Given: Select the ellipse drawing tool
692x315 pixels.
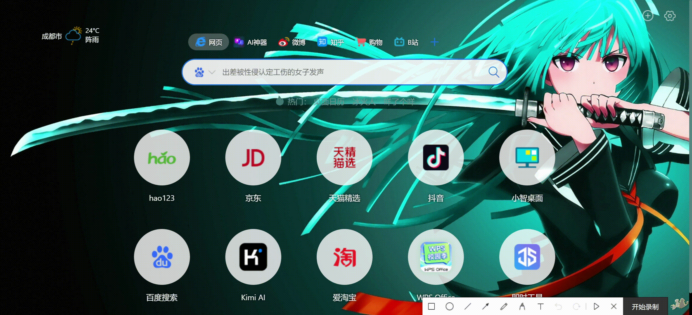Looking at the screenshot, I should tap(449, 306).
